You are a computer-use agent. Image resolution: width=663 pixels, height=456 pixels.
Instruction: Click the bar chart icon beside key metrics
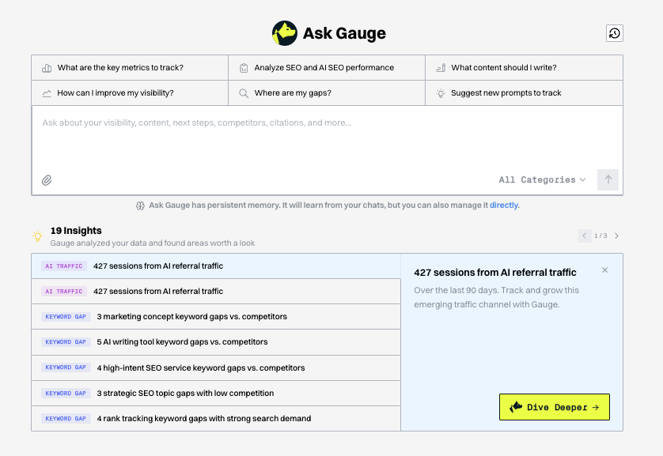(47, 68)
